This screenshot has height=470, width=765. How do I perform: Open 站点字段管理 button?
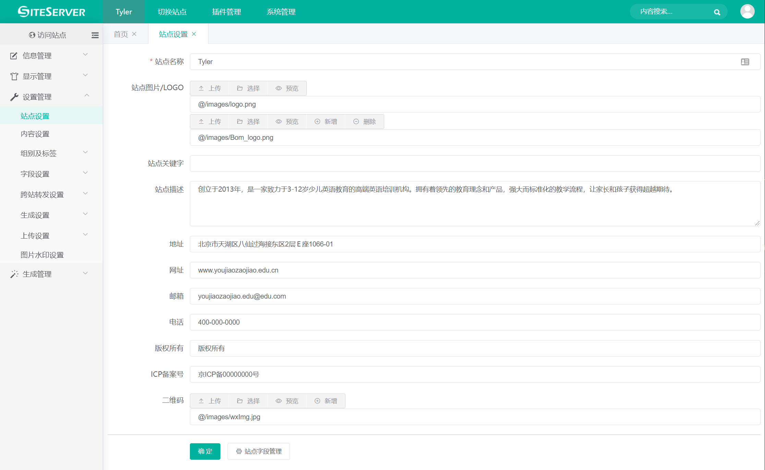(x=259, y=451)
